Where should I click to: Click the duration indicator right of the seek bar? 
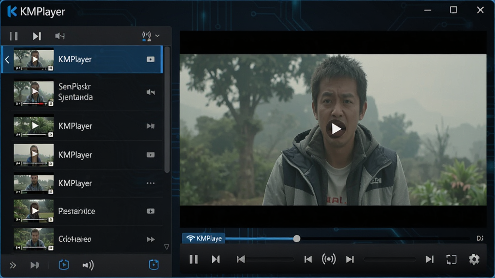(480, 238)
